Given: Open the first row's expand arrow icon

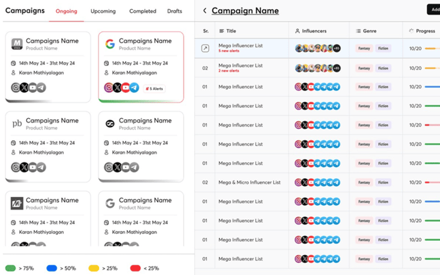Looking at the screenshot, I should pos(205,48).
